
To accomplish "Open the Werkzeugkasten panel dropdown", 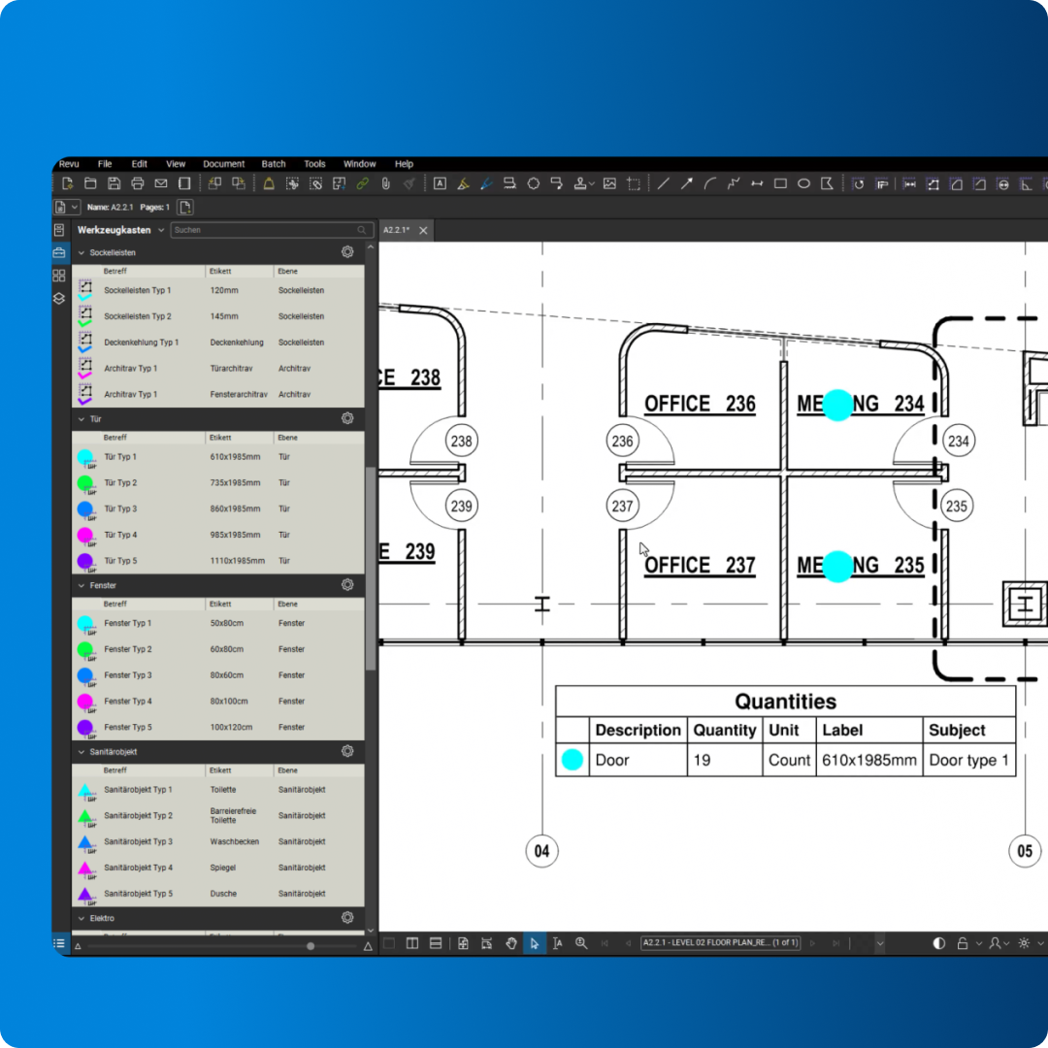I will (161, 230).
